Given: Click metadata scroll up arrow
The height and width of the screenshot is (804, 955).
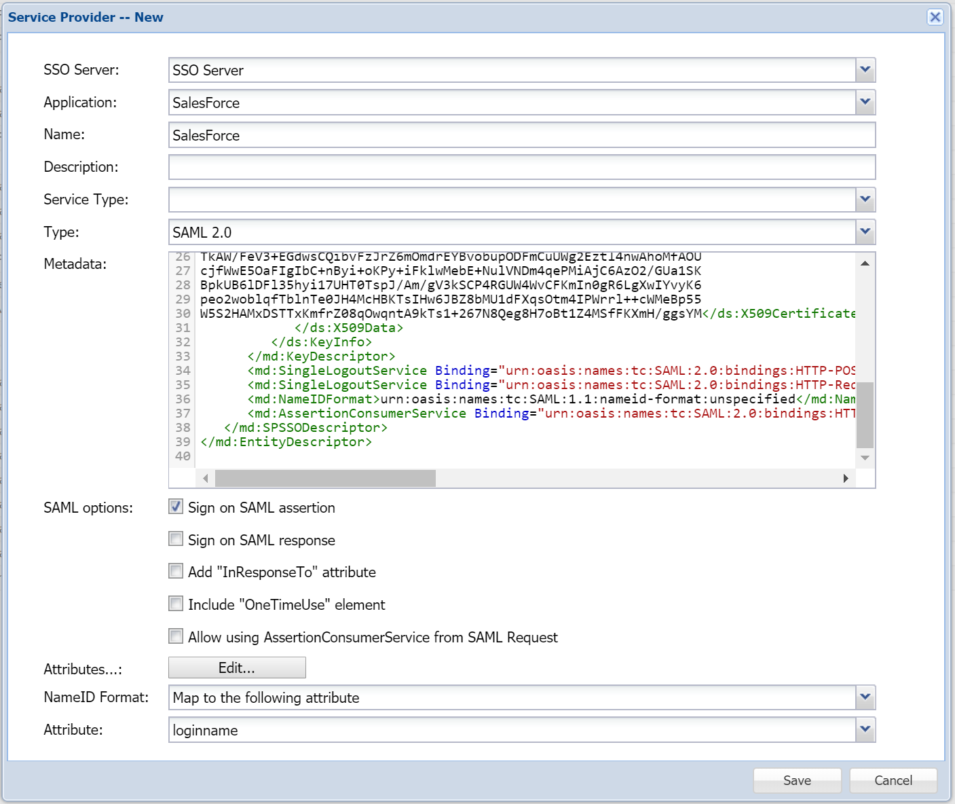Looking at the screenshot, I should pos(865,263).
